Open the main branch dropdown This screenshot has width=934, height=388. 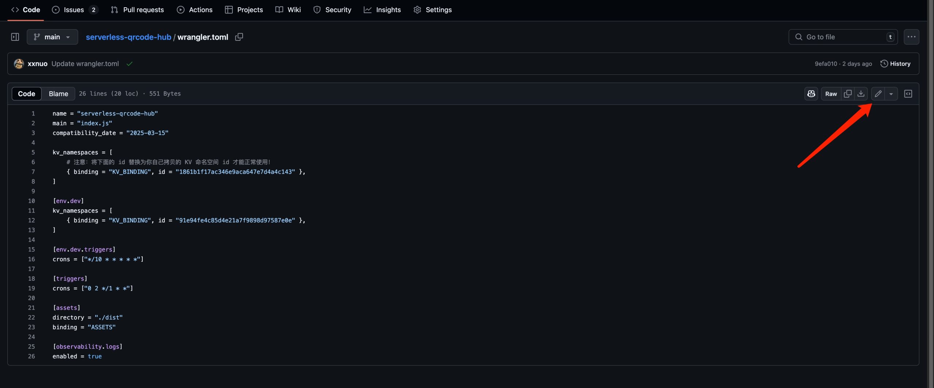[52, 37]
